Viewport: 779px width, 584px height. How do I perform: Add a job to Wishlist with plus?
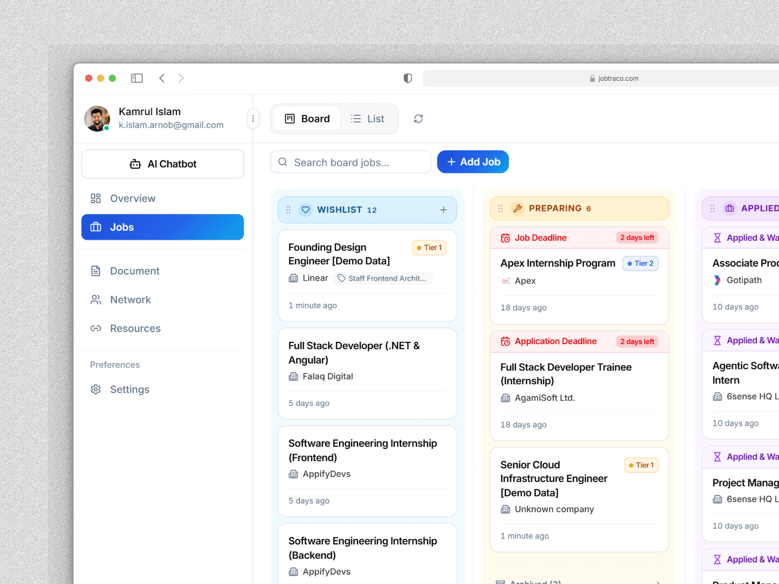tap(443, 210)
